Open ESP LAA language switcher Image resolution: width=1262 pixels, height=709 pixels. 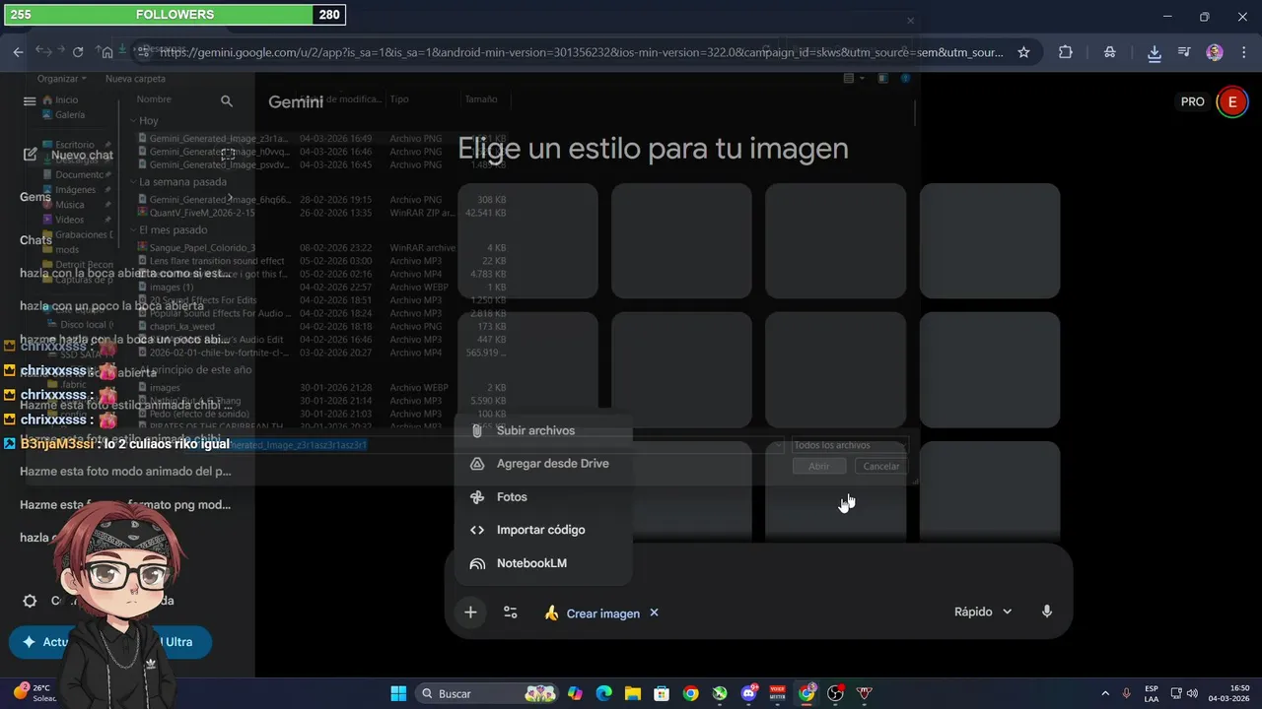click(x=1152, y=693)
